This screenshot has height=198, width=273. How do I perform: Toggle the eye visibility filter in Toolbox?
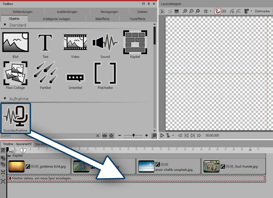(105, 135)
